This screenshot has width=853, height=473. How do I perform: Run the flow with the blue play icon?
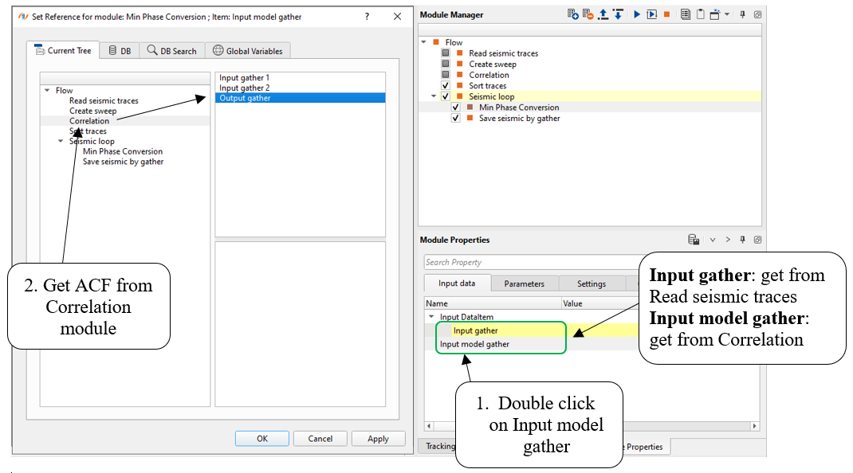pos(637,14)
